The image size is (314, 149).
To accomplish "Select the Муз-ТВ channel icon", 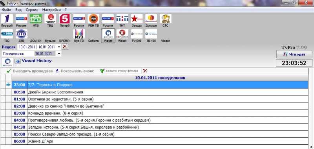I will (79, 34).
